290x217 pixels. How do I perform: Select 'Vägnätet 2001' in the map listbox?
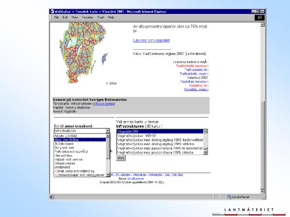point(130,131)
